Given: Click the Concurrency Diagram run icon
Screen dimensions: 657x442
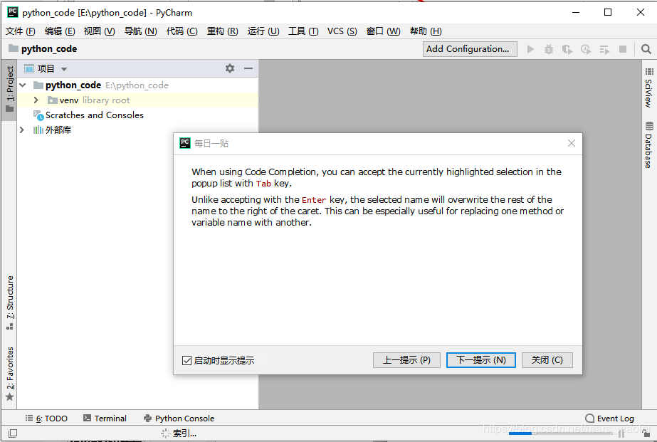Looking at the screenshot, I should click(604, 49).
